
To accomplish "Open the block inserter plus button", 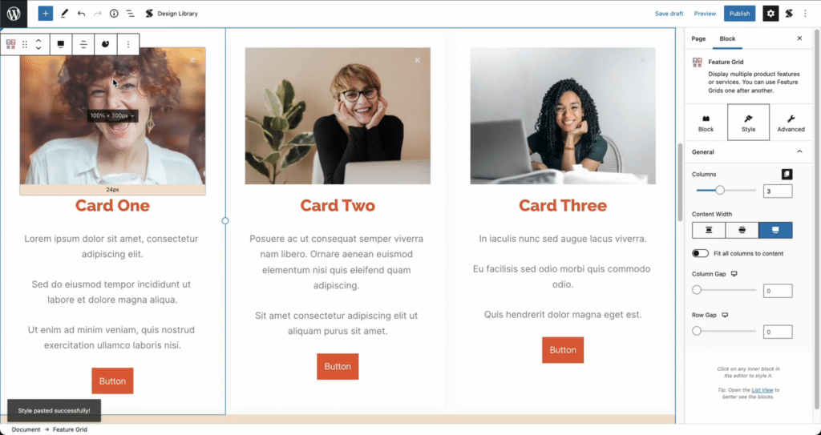I will pyautogui.click(x=46, y=14).
